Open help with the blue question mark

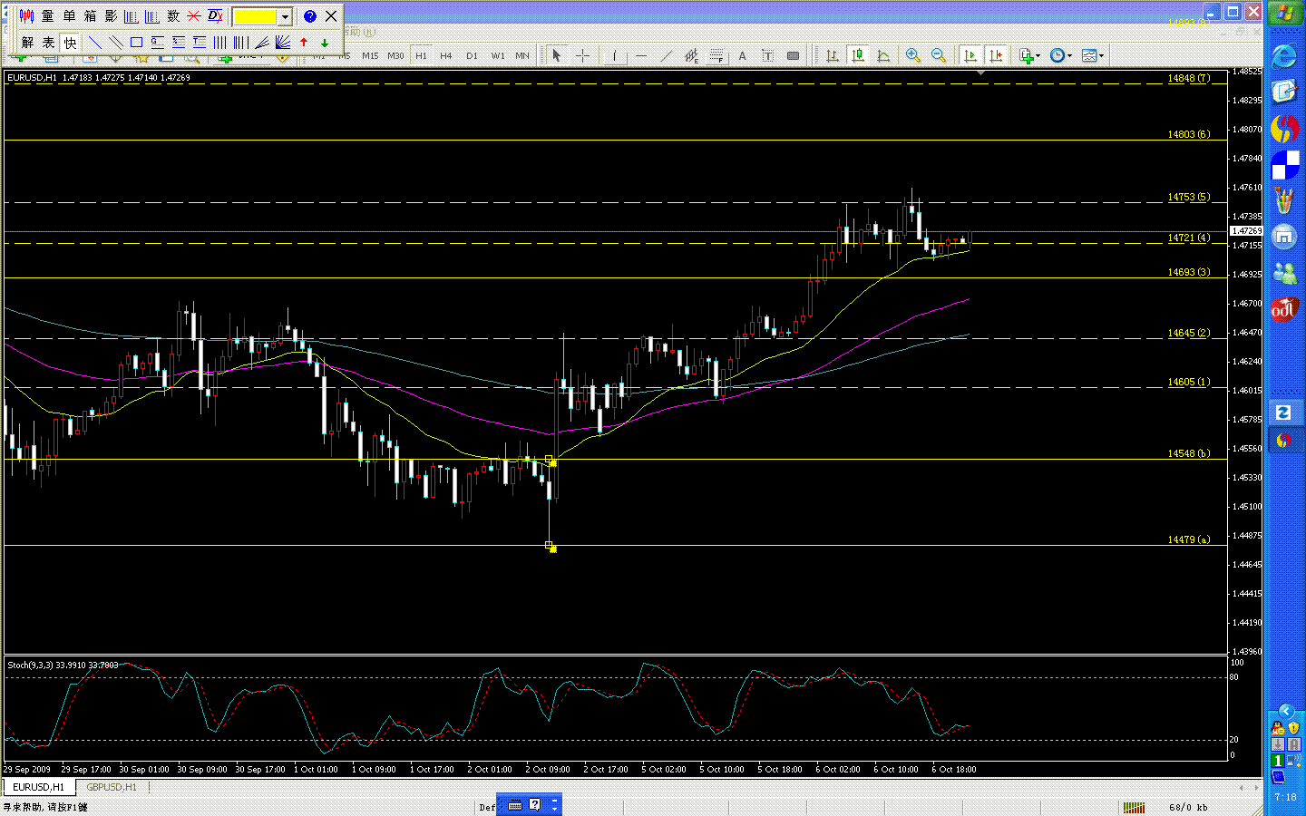[310, 16]
